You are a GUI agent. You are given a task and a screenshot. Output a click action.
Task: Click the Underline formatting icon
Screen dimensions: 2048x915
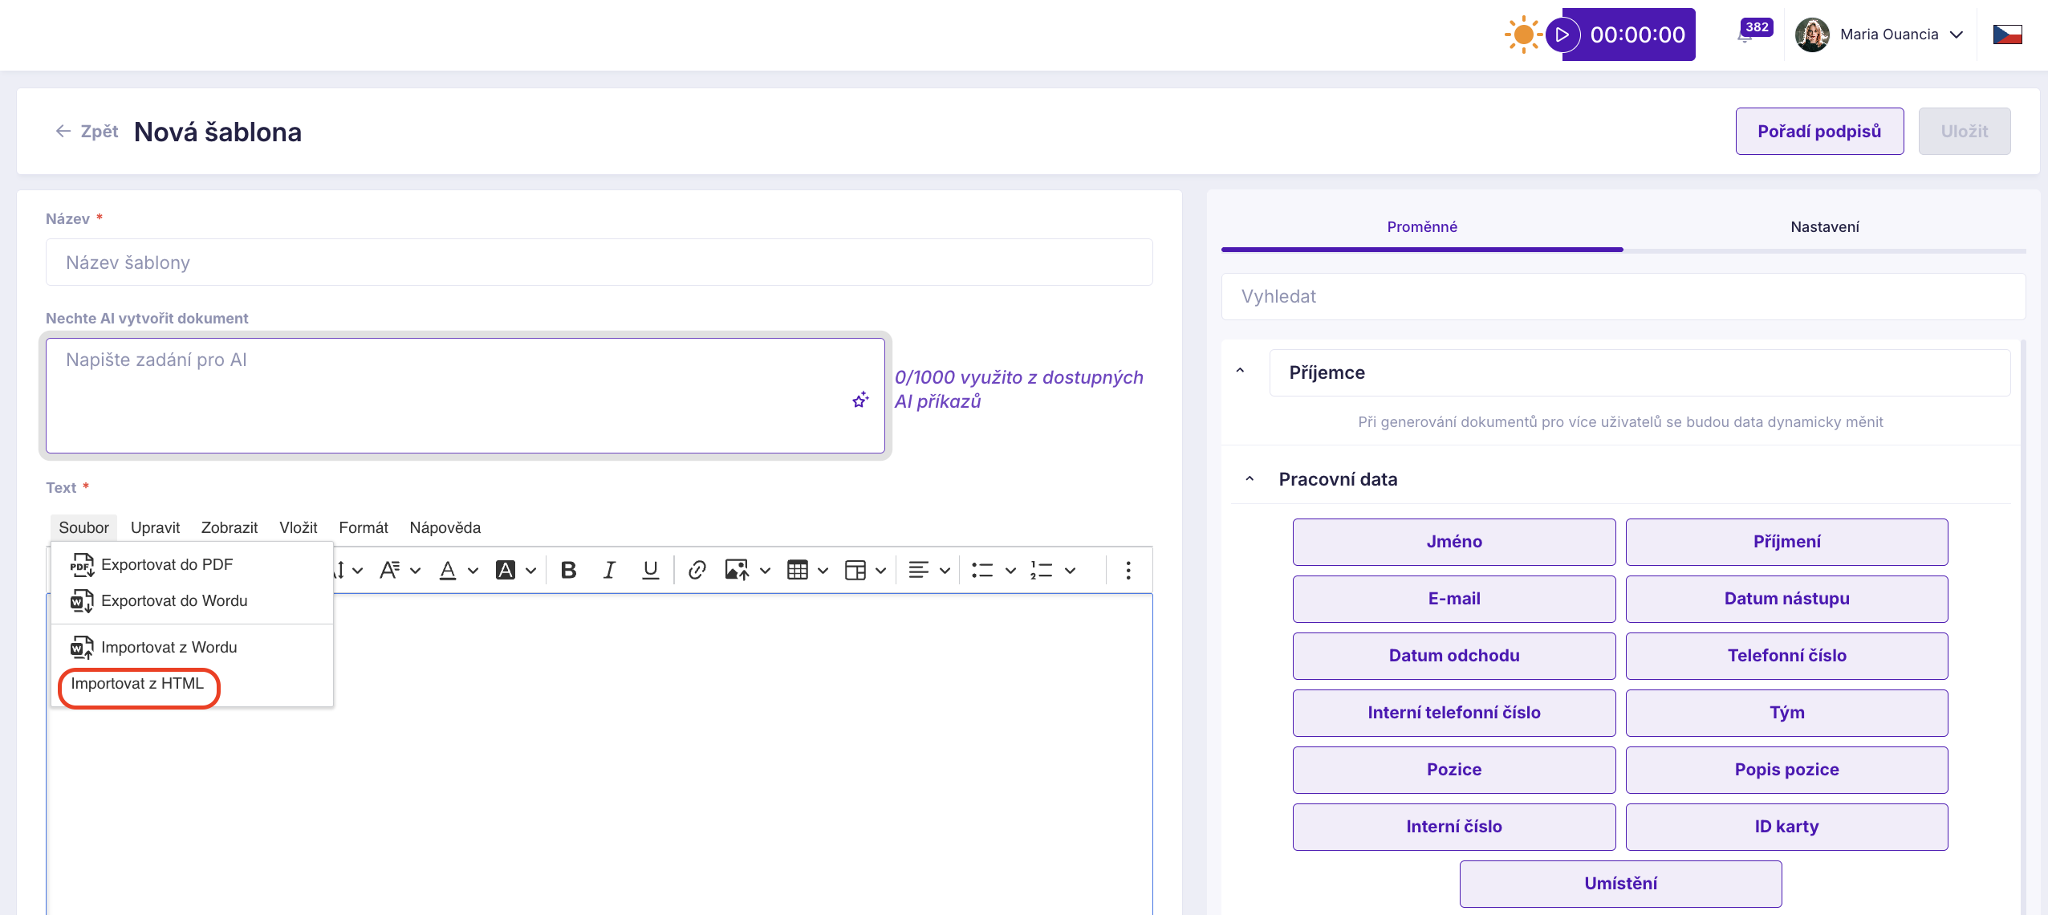click(x=650, y=570)
